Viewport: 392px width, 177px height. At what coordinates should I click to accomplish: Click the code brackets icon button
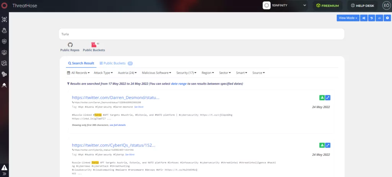[x=379, y=18]
